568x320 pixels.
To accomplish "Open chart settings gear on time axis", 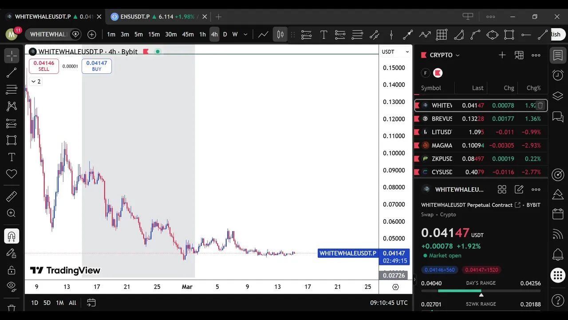I will 395,287.
